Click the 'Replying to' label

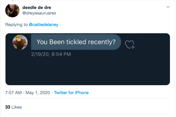16,25
